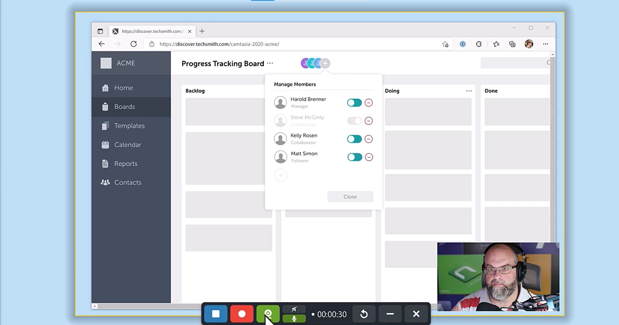Open the 1Password extension
The height and width of the screenshot is (325, 619).
[x=463, y=44]
